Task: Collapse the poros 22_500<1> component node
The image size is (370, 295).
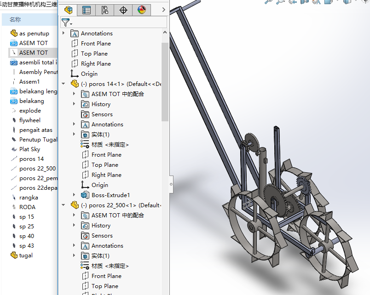Action: pos(64,205)
